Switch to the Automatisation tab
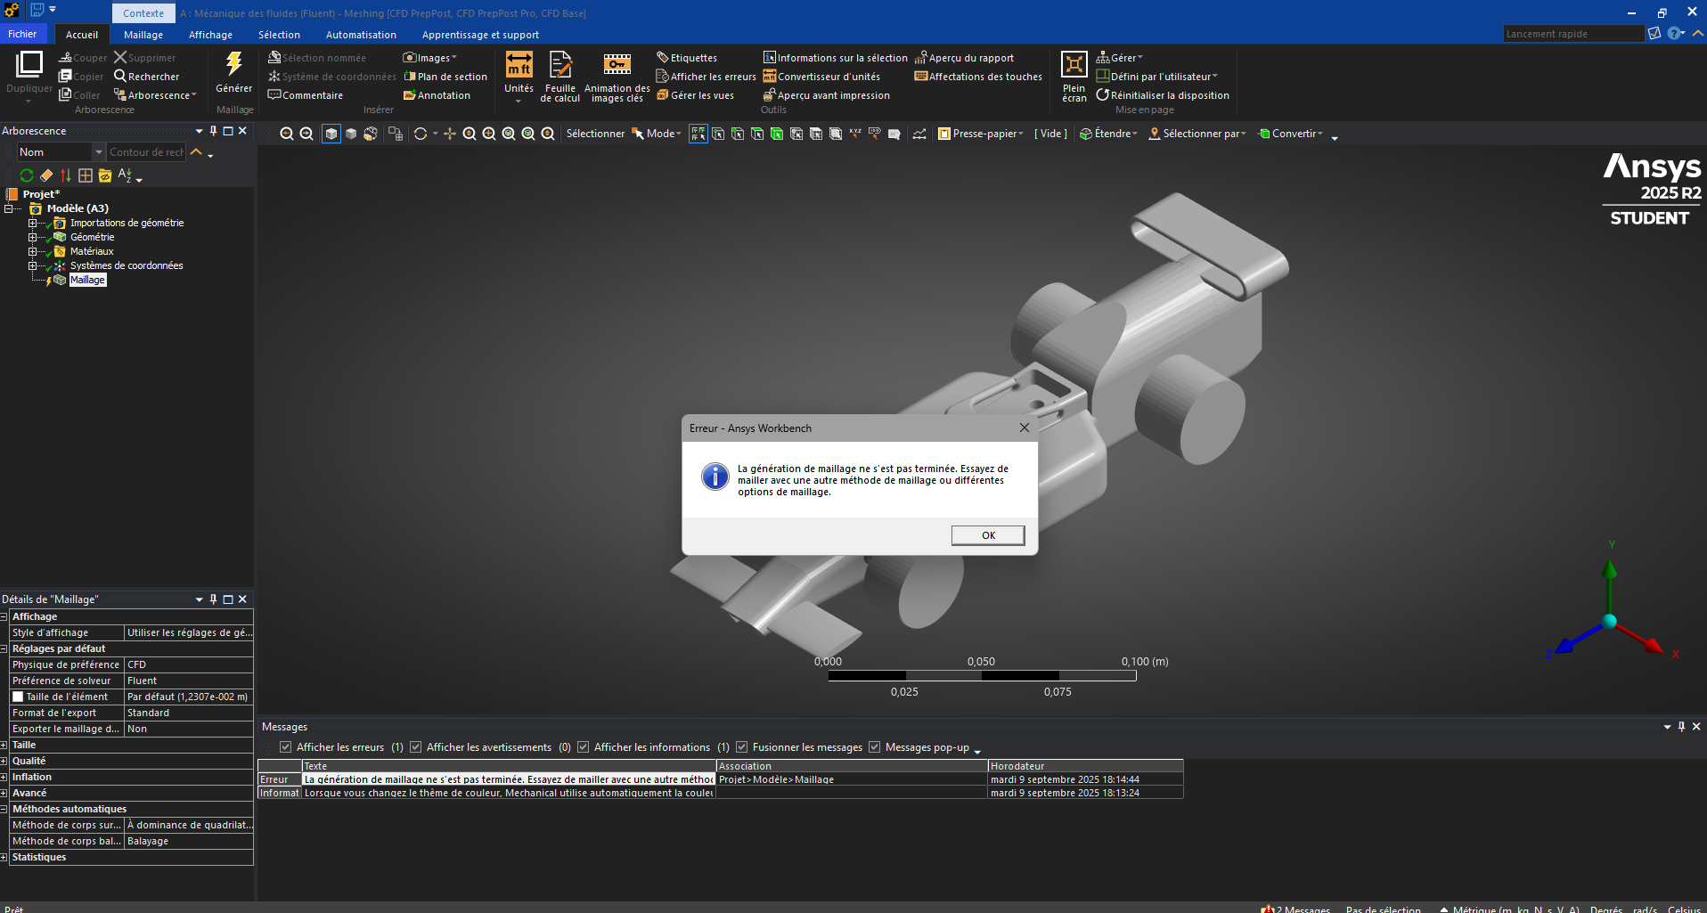The width and height of the screenshot is (1707, 913). coord(361,35)
